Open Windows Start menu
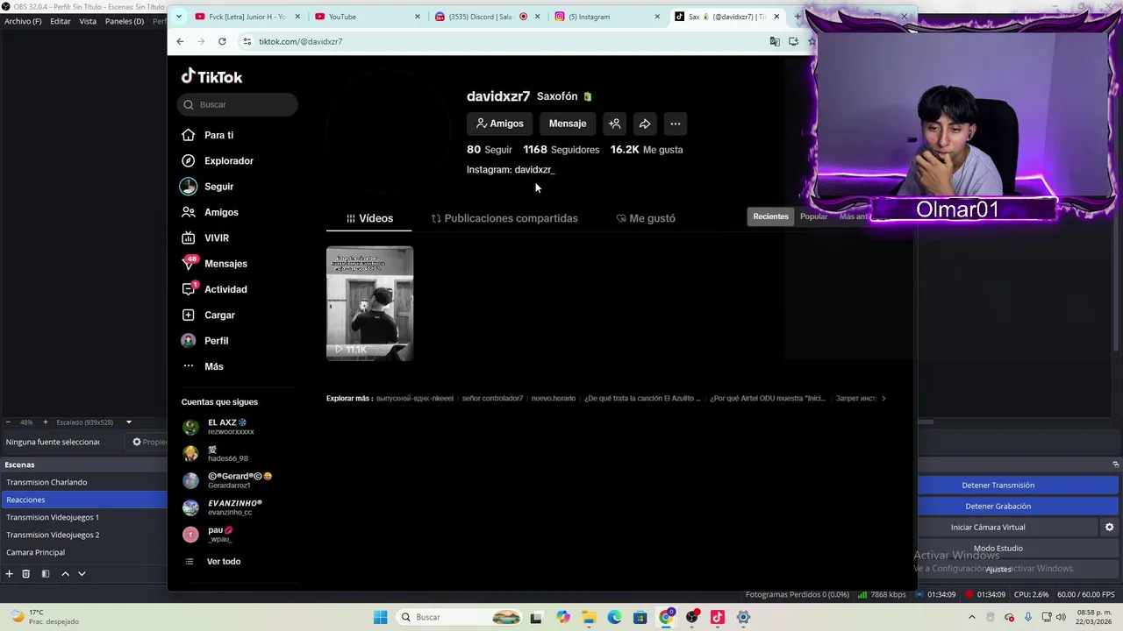This screenshot has height=631, width=1123. click(380, 617)
